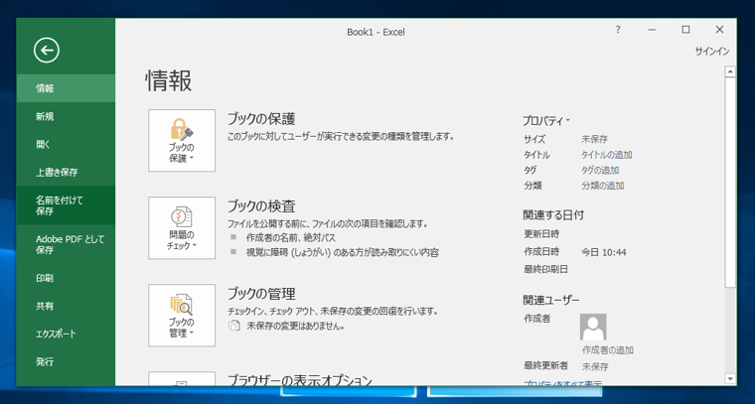Click 作成者の名前、絶対パス item

click(291, 237)
